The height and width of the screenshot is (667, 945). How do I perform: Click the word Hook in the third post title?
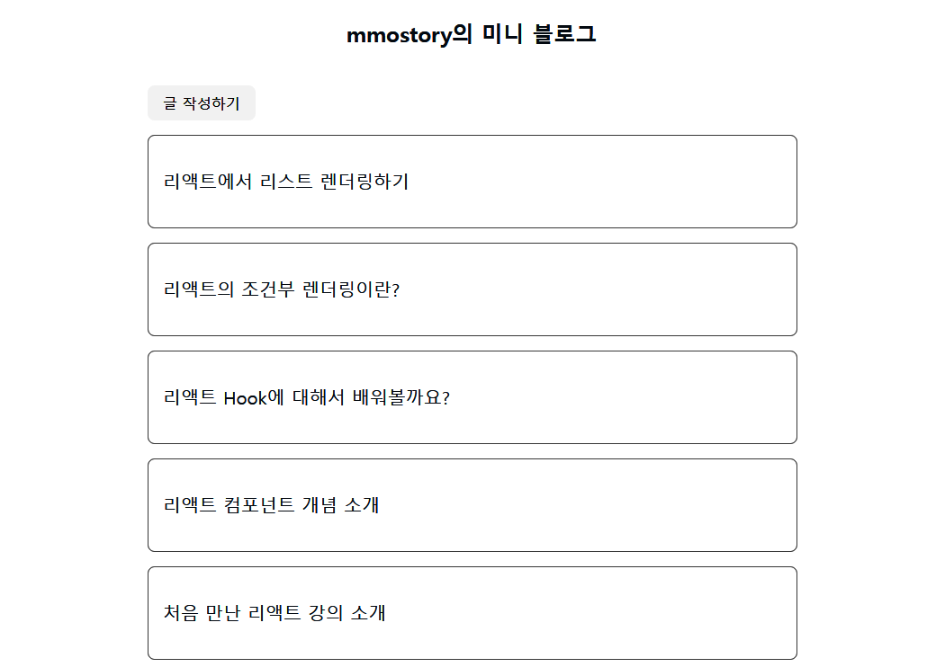[x=245, y=397]
